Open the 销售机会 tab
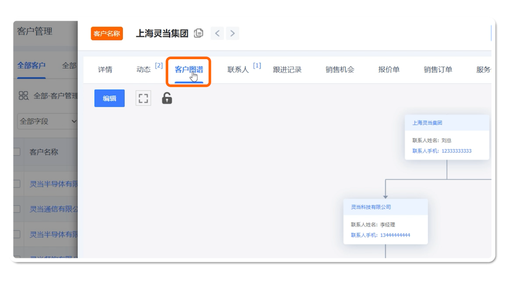This screenshot has width=505, height=284. click(340, 70)
